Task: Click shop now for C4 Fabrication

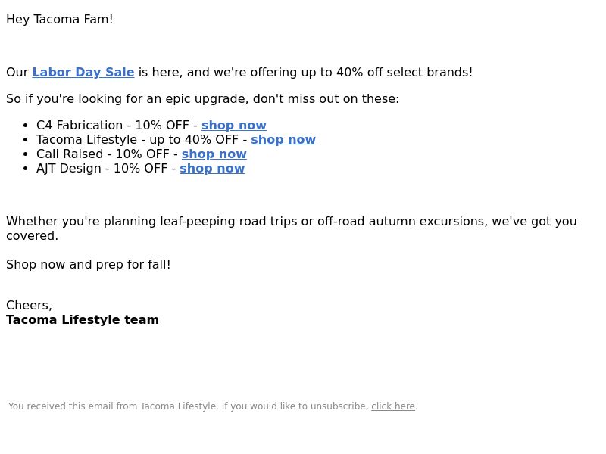Action: 234,125
